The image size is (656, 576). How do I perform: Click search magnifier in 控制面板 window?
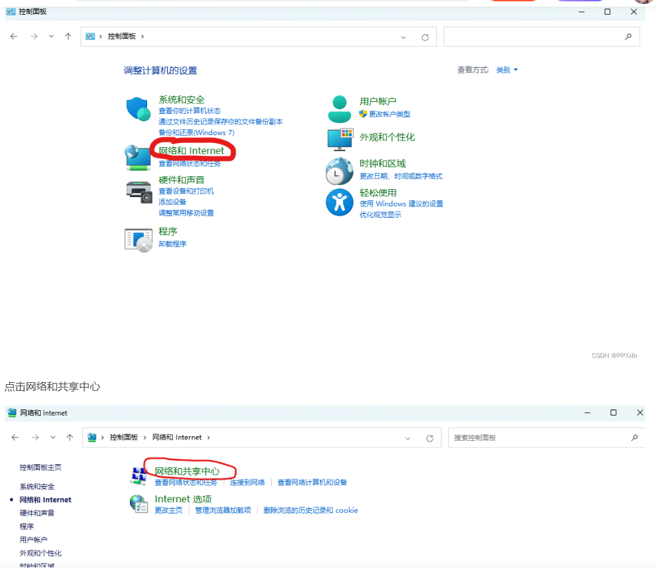pyautogui.click(x=628, y=37)
